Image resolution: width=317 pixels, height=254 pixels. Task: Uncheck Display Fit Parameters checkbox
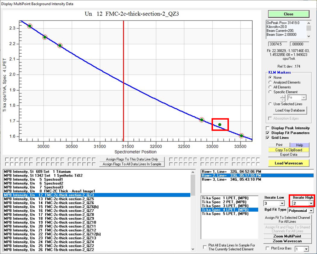268,133
